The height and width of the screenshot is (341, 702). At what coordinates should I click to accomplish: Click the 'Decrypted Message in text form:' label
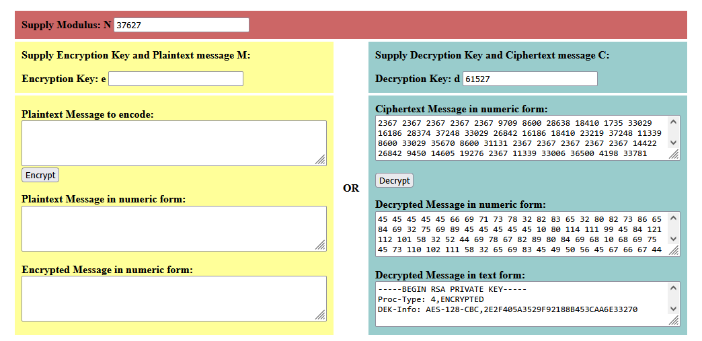[450, 275]
